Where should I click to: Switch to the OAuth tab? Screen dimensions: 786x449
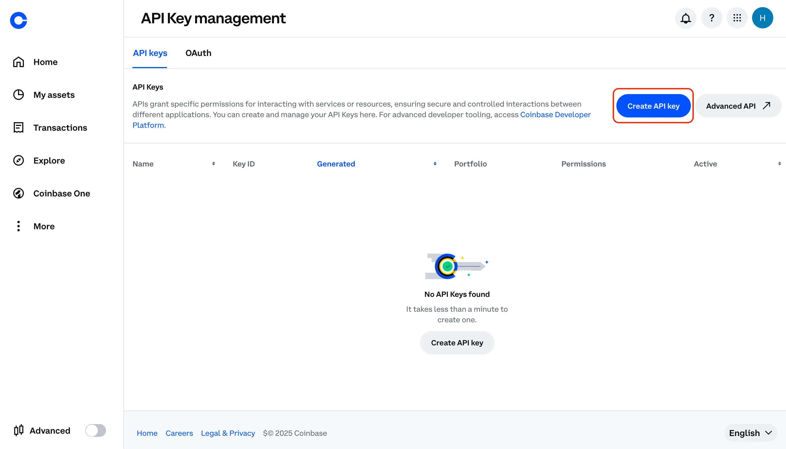pos(198,53)
